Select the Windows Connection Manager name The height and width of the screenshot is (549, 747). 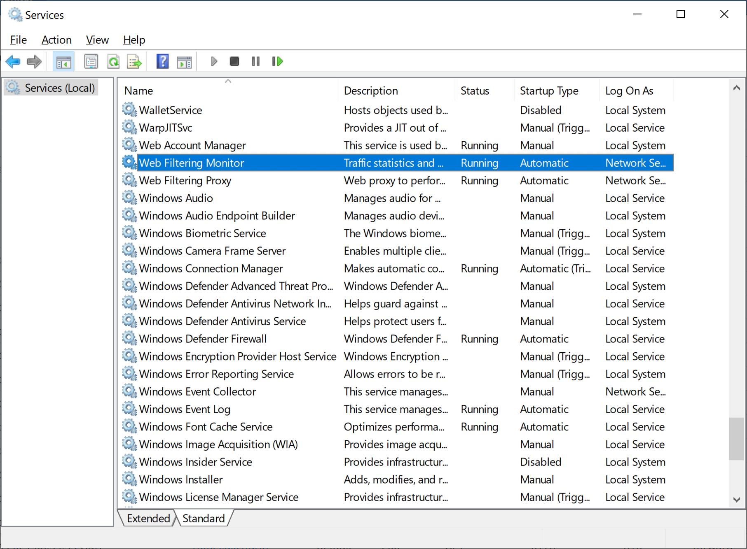click(211, 268)
